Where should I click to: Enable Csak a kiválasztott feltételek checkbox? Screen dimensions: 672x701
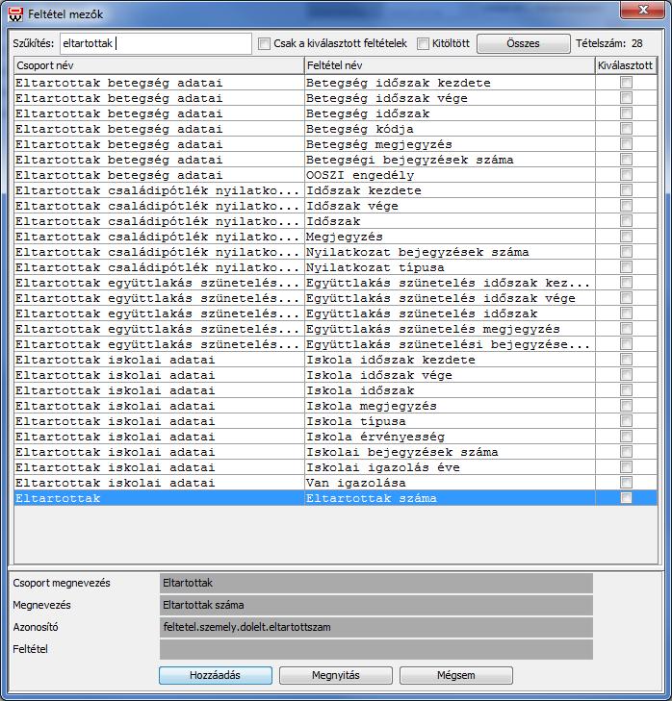tap(264, 43)
